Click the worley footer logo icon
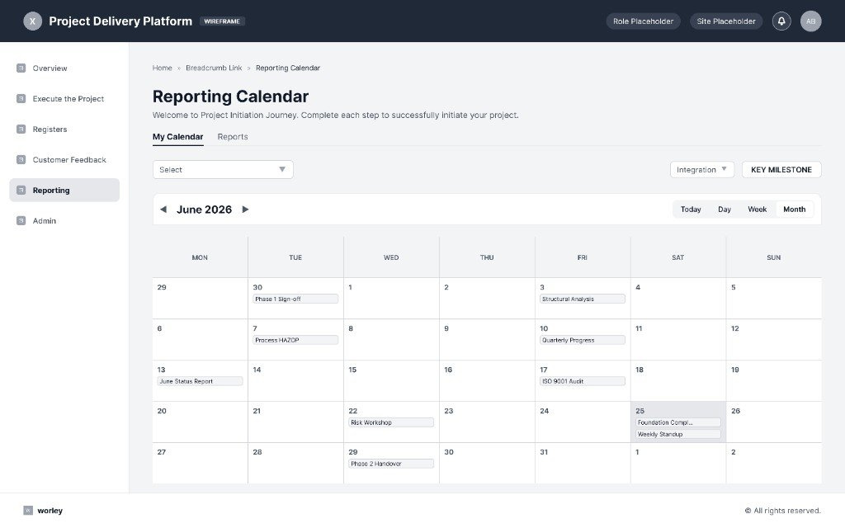 [28, 510]
